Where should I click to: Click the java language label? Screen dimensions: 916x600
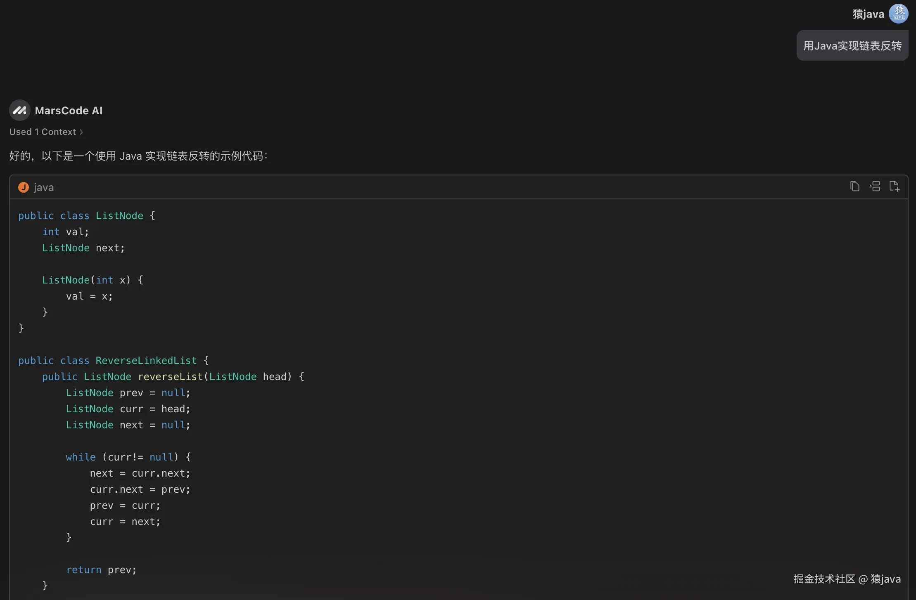coord(44,187)
